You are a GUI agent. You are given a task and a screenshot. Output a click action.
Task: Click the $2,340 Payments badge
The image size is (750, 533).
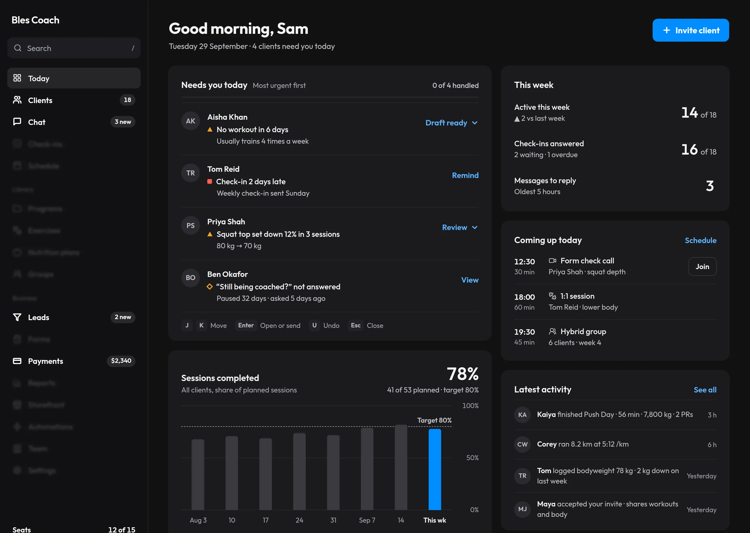coord(121,361)
